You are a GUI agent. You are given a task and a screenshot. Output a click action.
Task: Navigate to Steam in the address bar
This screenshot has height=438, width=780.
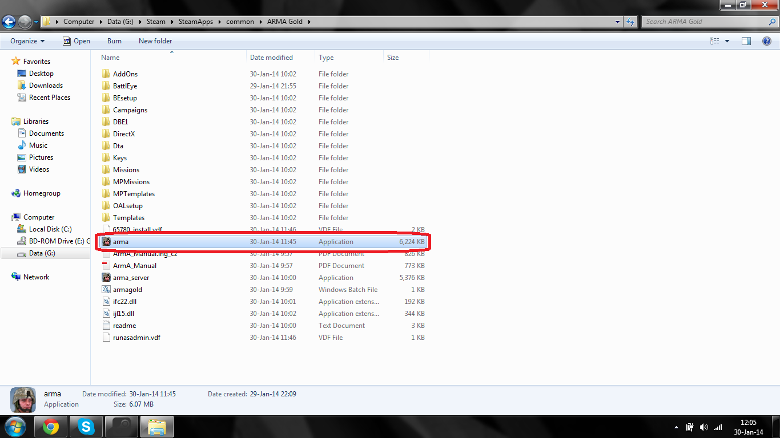tap(156, 22)
